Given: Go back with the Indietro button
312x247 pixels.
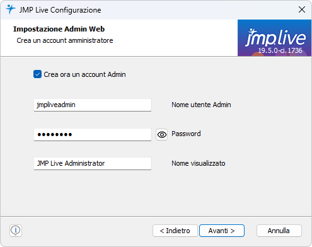Looking at the screenshot, I should click(x=175, y=231).
